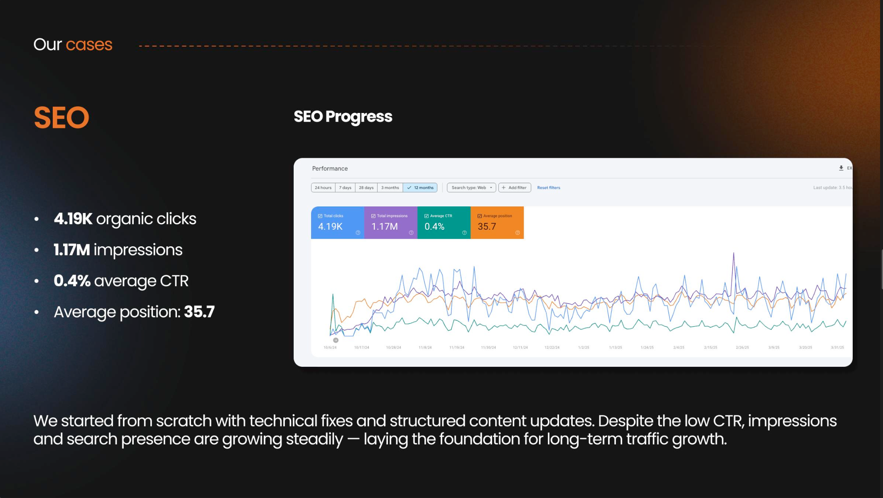Click help icon on Average CTR card
The image size is (883, 498).
464,233
